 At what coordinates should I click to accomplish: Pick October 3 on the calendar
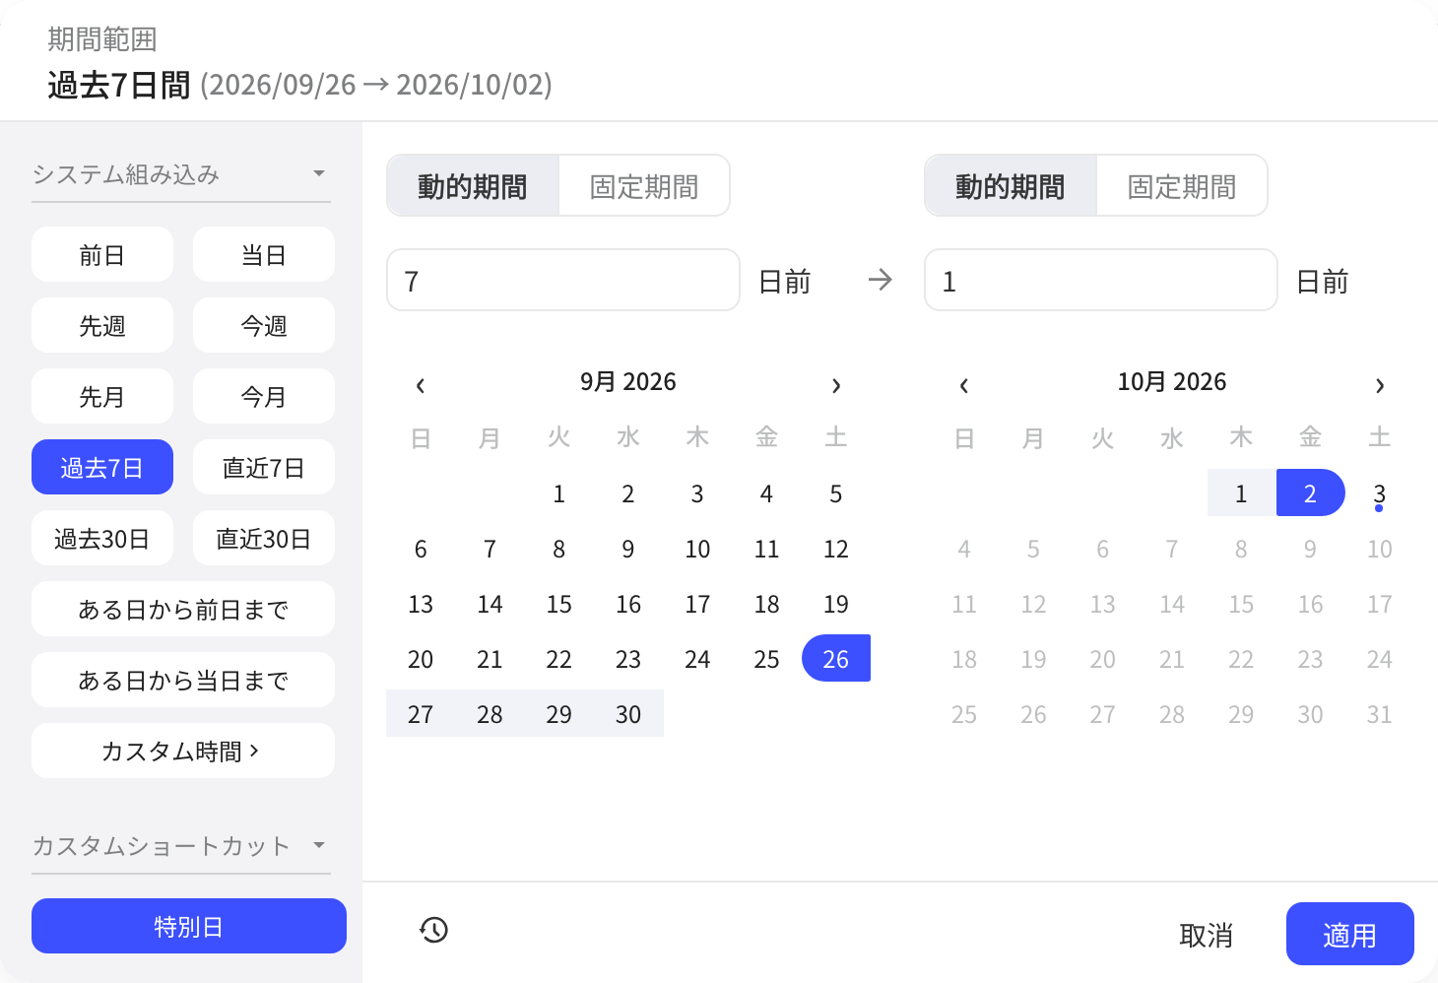1380,493
